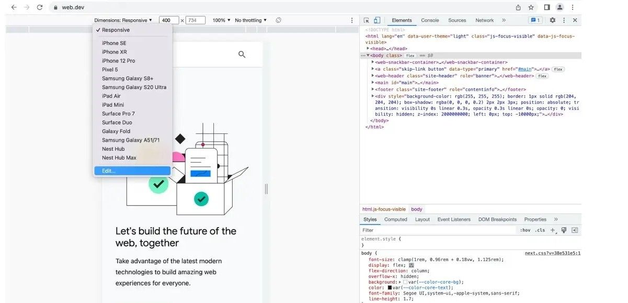
Task: Open DevTools settings gear
Action: coord(552,20)
